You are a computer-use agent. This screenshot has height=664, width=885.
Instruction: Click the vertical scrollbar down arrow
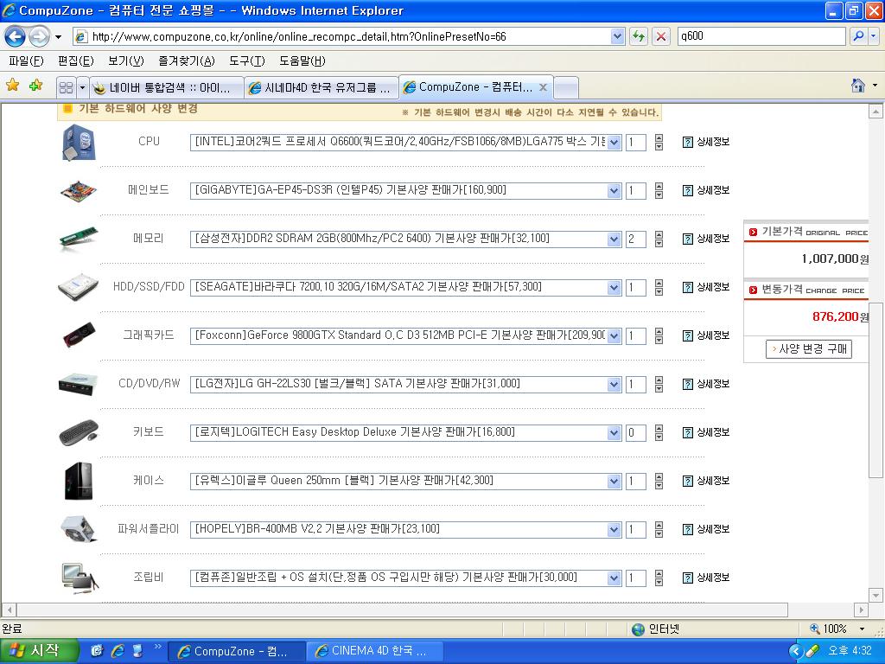(x=875, y=595)
